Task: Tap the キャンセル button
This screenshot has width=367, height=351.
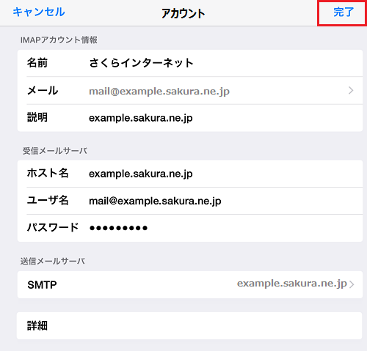Action: click(x=39, y=12)
